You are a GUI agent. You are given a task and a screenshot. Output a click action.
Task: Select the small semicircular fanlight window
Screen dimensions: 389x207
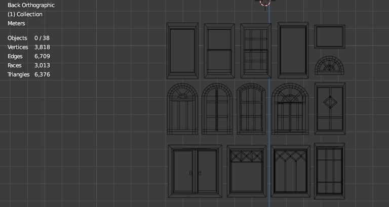[329, 65]
